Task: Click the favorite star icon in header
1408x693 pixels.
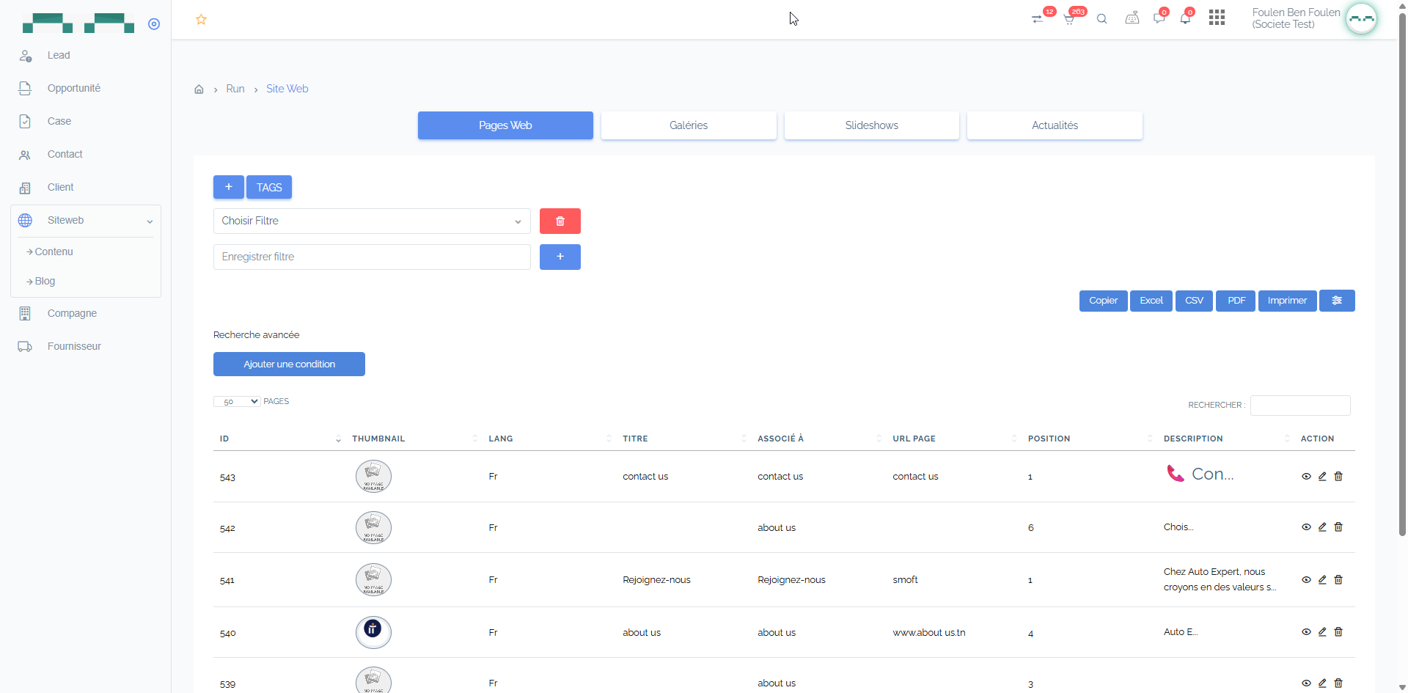Action: click(201, 20)
